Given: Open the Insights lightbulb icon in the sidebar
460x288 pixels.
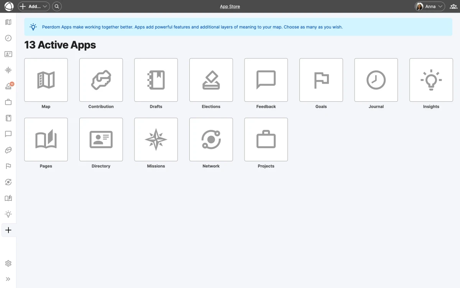Looking at the screenshot, I should [8, 214].
